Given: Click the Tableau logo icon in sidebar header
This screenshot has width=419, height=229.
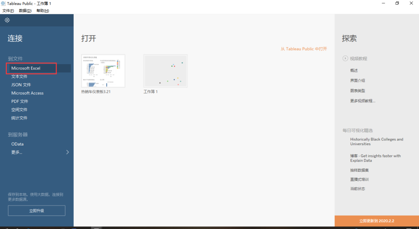Looking at the screenshot, I should click(7, 20).
